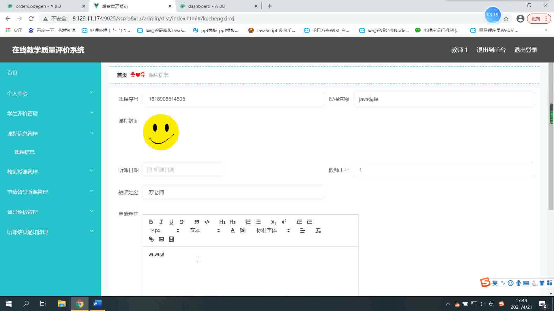The image size is (554, 311).
Task: Insert an image into the editor
Action: (x=161, y=239)
